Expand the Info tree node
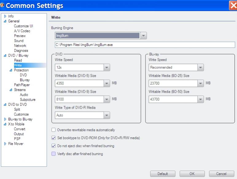The height and width of the screenshot is (179, 237). 5,16
